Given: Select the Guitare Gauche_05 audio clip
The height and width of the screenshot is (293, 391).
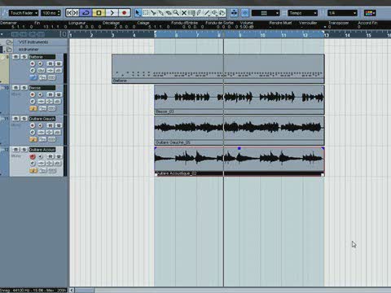Looking at the screenshot, I should pos(239,130).
